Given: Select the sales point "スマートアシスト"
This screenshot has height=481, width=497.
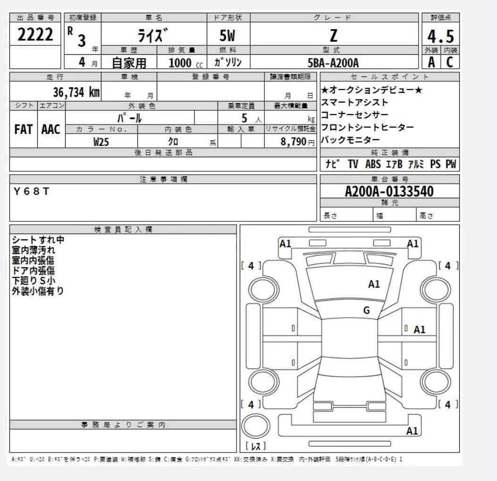Looking at the screenshot, I should pyautogui.click(x=354, y=102).
